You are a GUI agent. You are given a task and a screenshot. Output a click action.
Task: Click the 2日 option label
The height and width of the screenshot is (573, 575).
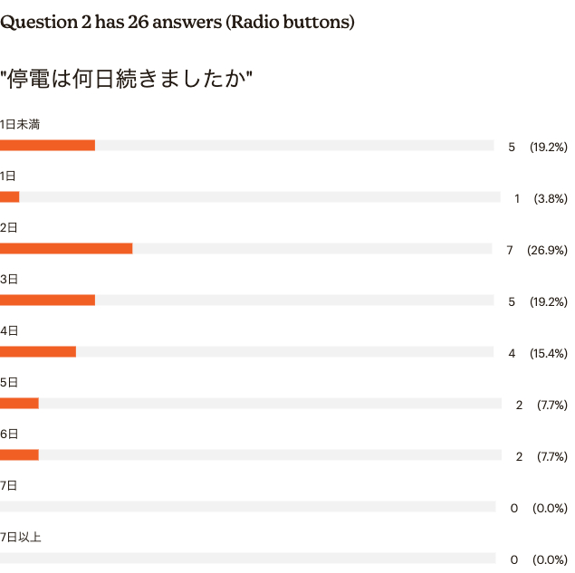click(9, 227)
